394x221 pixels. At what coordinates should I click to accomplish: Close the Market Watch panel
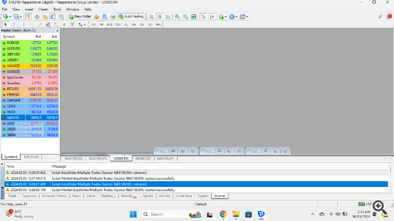point(57,30)
